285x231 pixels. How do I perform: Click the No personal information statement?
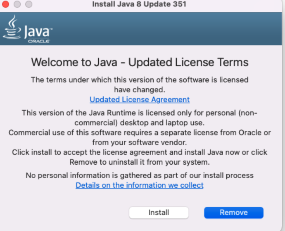(x=140, y=175)
